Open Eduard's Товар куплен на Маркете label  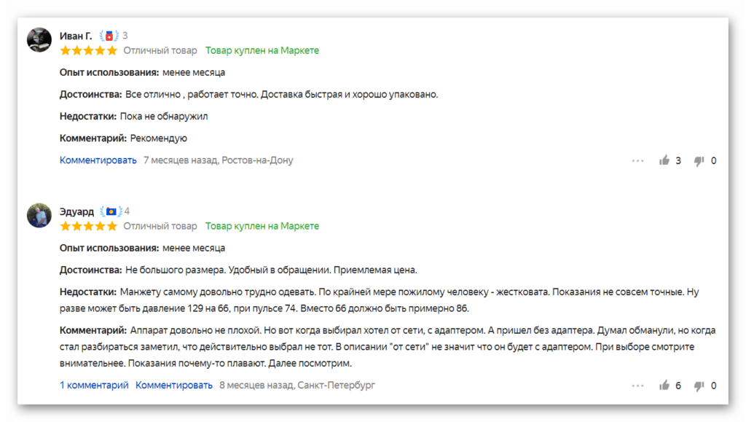coord(262,226)
